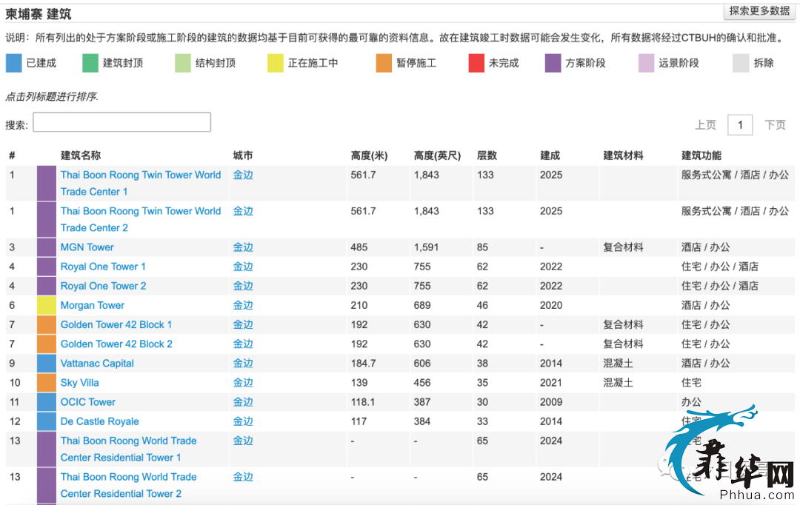The width and height of the screenshot is (800, 505).
Task: Click 金边 city link in Morgan Tower row
Action: (x=243, y=306)
